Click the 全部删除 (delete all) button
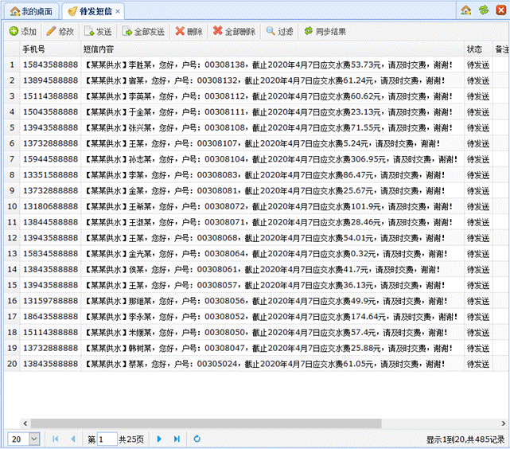 click(234, 32)
